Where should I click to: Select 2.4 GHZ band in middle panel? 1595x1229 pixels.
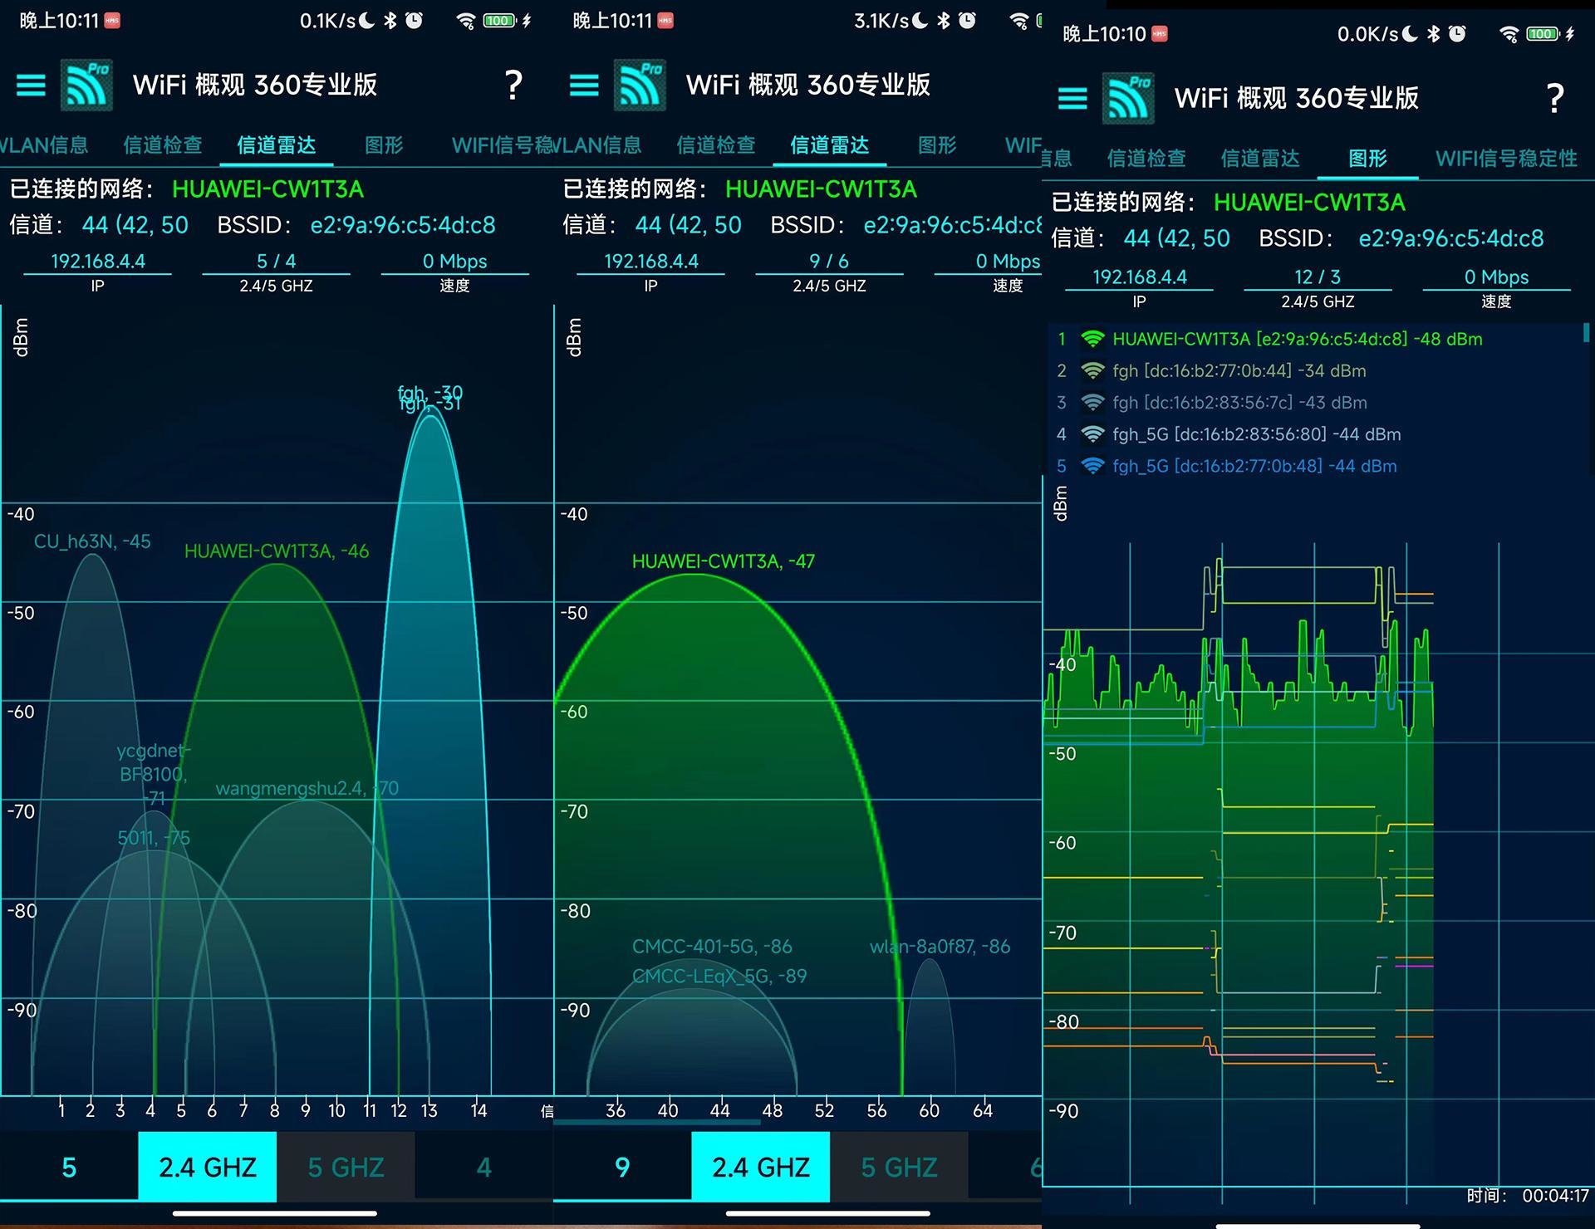pyautogui.click(x=760, y=1168)
